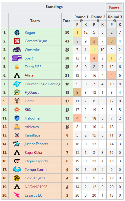Click Rogue's total score of 50

tap(67, 33)
